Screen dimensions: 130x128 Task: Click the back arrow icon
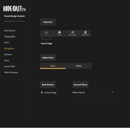42,93
